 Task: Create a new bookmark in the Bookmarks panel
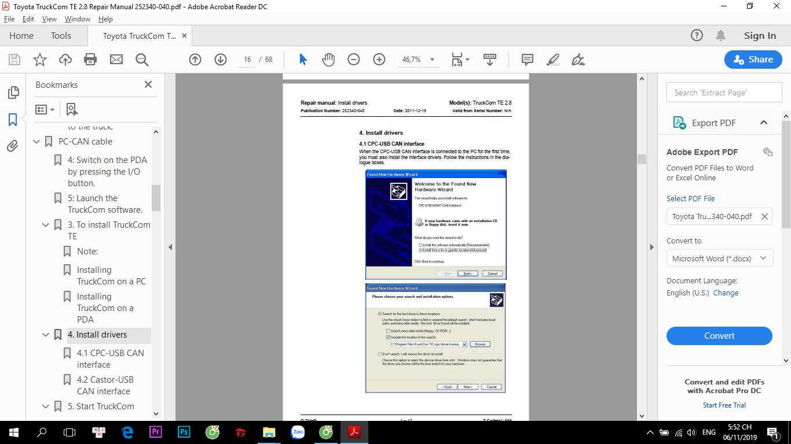click(71, 109)
